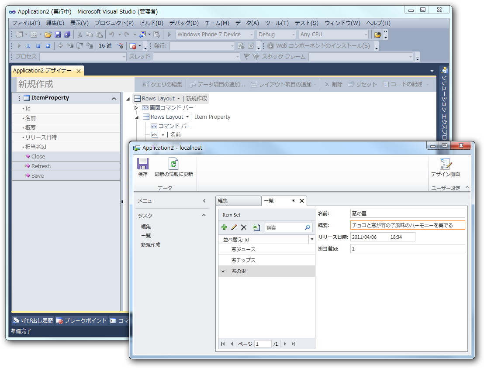Expand the 画面コマンド バー tree node
484x368 pixels.
[136, 107]
